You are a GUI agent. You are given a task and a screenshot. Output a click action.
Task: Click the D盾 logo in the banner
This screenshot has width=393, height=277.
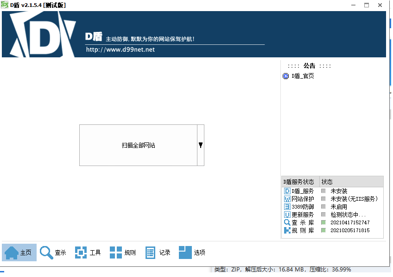[43, 35]
